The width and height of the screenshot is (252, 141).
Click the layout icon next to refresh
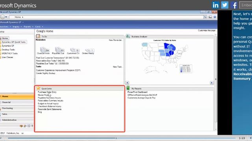210,17
